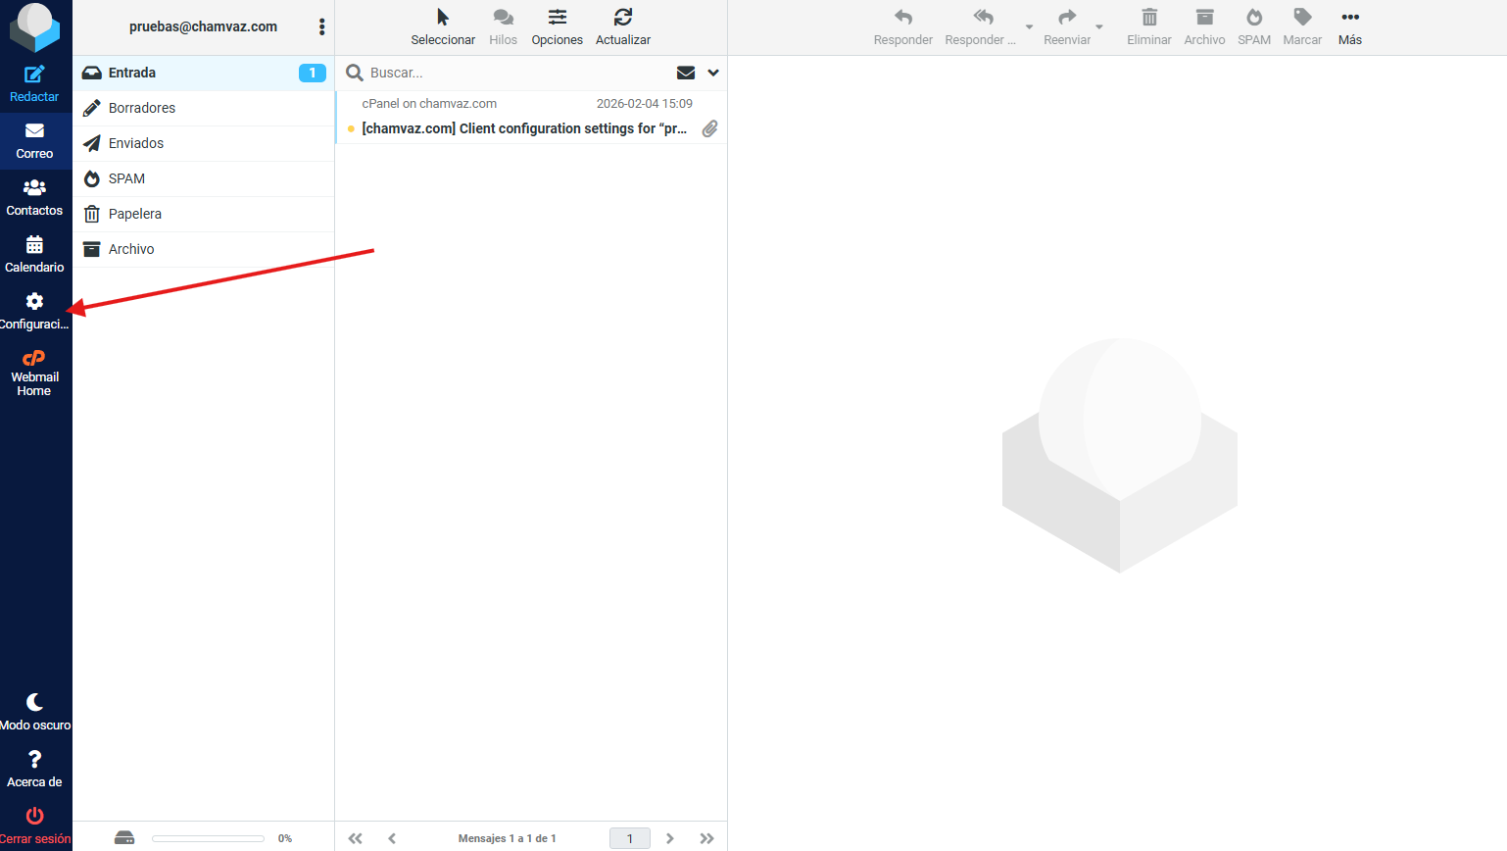Image resolution: width=1507 pixels, height=851 pixels.
Task: Click the Redactar compose icon
Action: [34, 75]
